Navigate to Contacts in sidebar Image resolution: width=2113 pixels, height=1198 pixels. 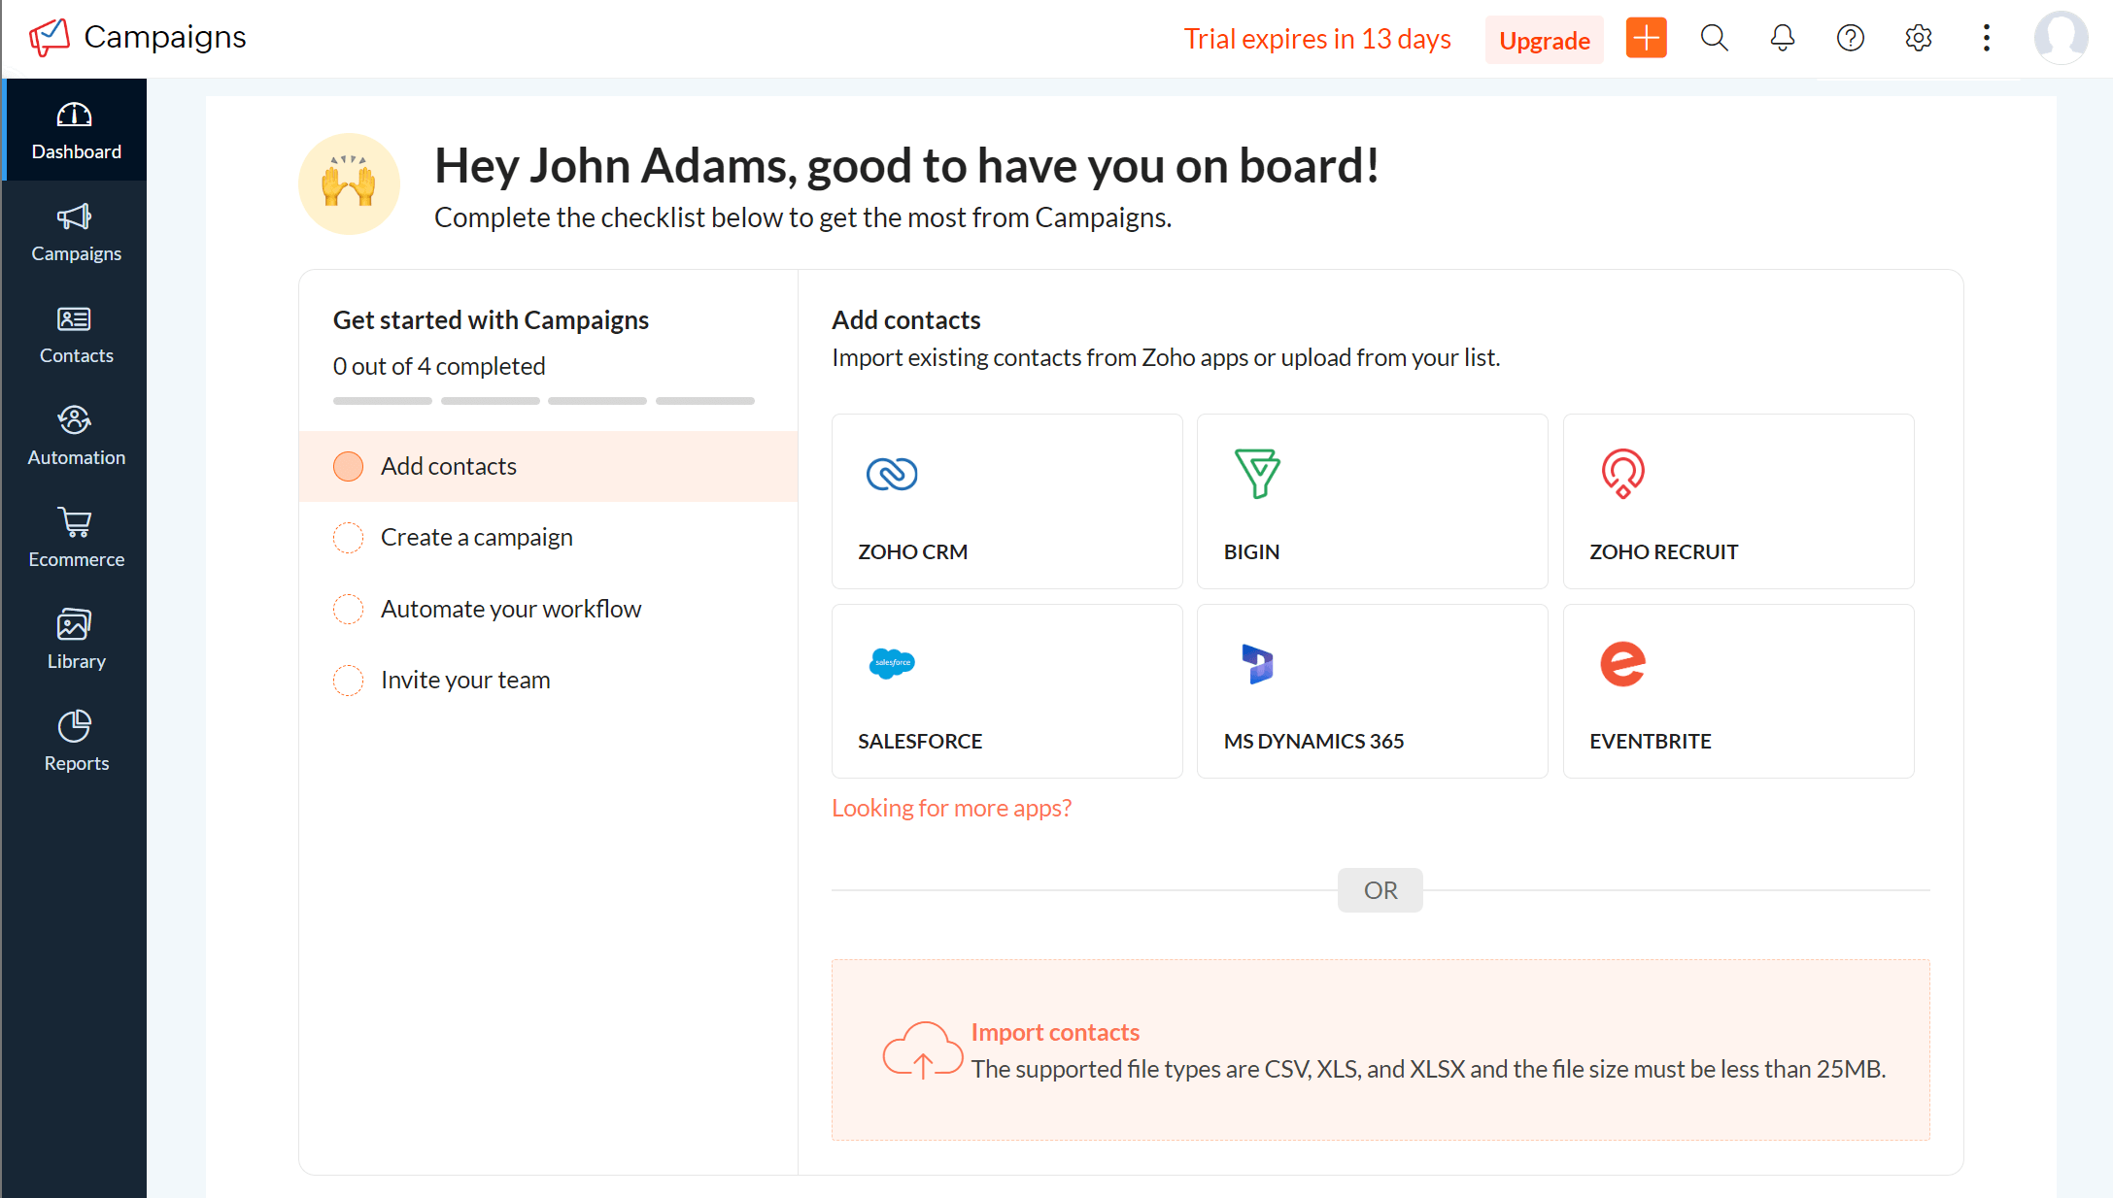[x=76, y=334]
